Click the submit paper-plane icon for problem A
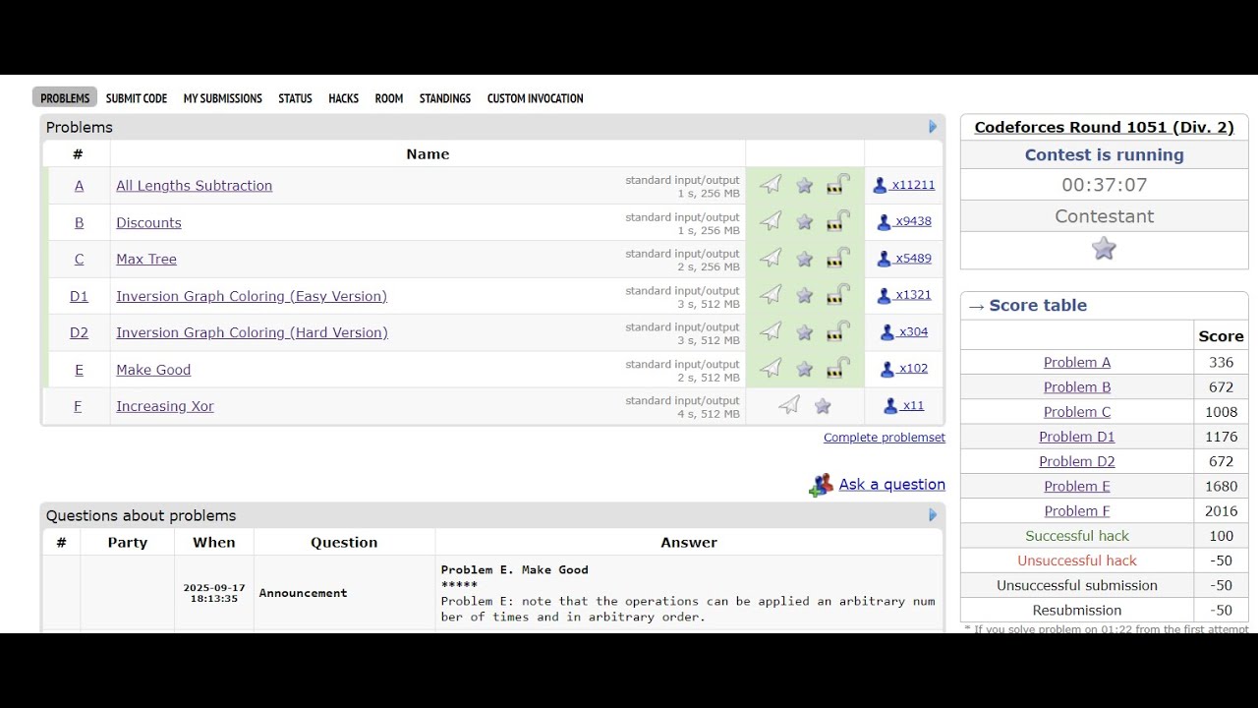Screen dimensions: 1258x708 point(772,185)
